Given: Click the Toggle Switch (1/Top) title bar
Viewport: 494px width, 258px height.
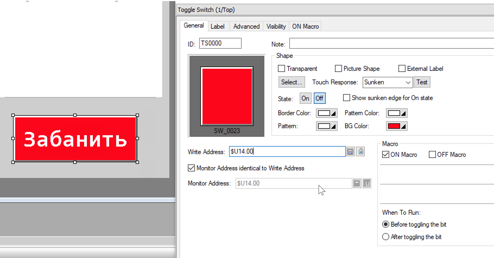Looking at the screenshot, I should click(335, 10).
